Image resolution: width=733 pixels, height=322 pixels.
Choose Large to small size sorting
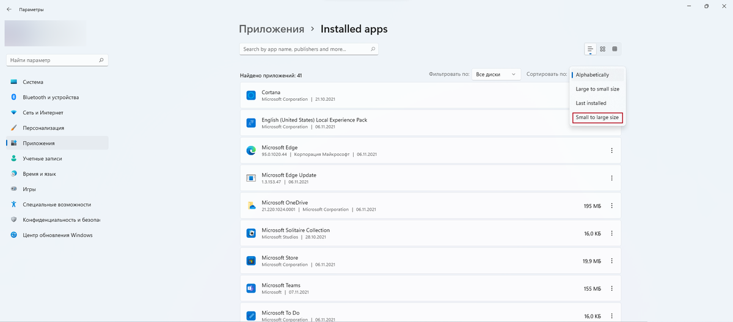597,89
